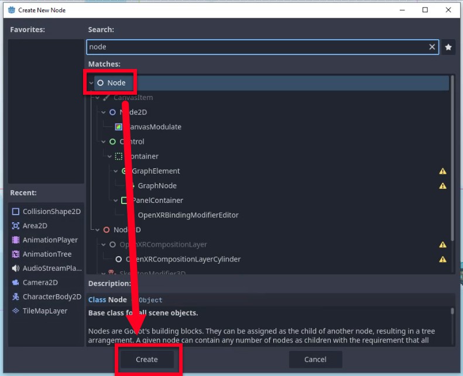Open the Node class link in description

click(118, 299)
